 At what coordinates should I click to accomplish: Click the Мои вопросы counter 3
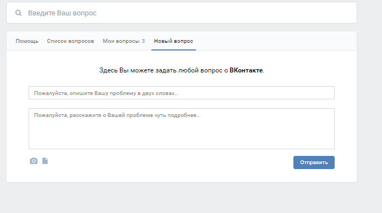pos(143,41)
